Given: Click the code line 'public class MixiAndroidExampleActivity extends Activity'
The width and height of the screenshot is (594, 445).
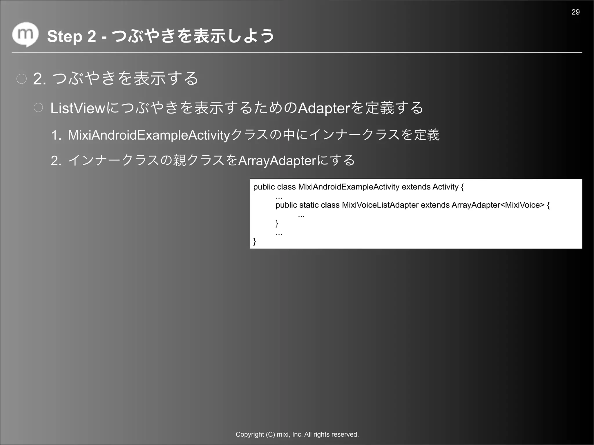Looking at the screenshot, I should click(x=358, y=187).
